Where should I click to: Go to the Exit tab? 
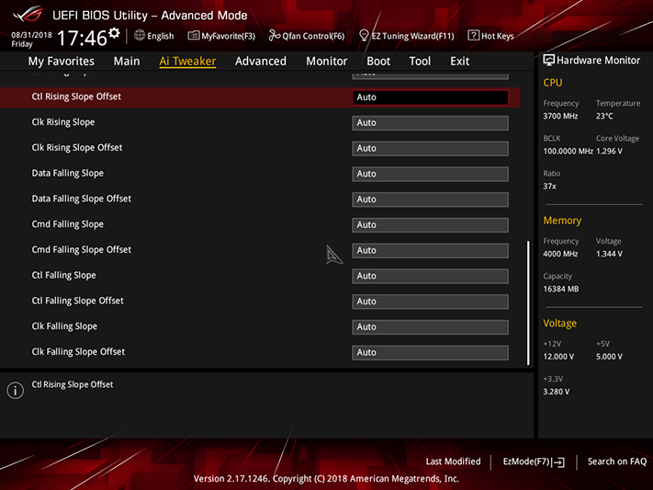(x=459, y=62)
